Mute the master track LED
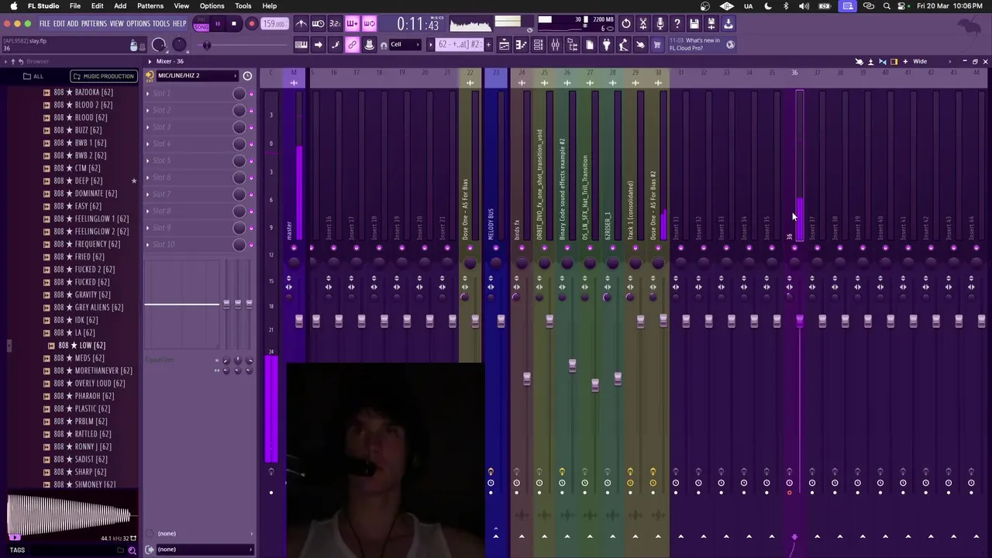This screenshot has width=992, height=558. coord(294,248)
